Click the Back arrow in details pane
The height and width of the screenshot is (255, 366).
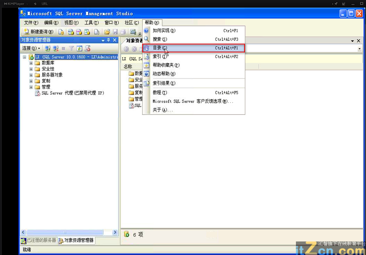126,49
